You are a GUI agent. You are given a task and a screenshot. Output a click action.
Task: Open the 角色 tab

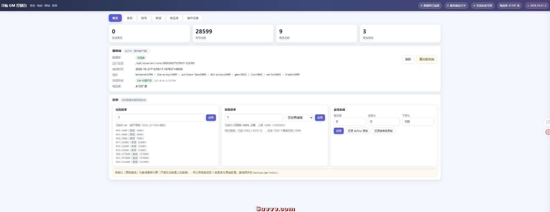[129, 18]
